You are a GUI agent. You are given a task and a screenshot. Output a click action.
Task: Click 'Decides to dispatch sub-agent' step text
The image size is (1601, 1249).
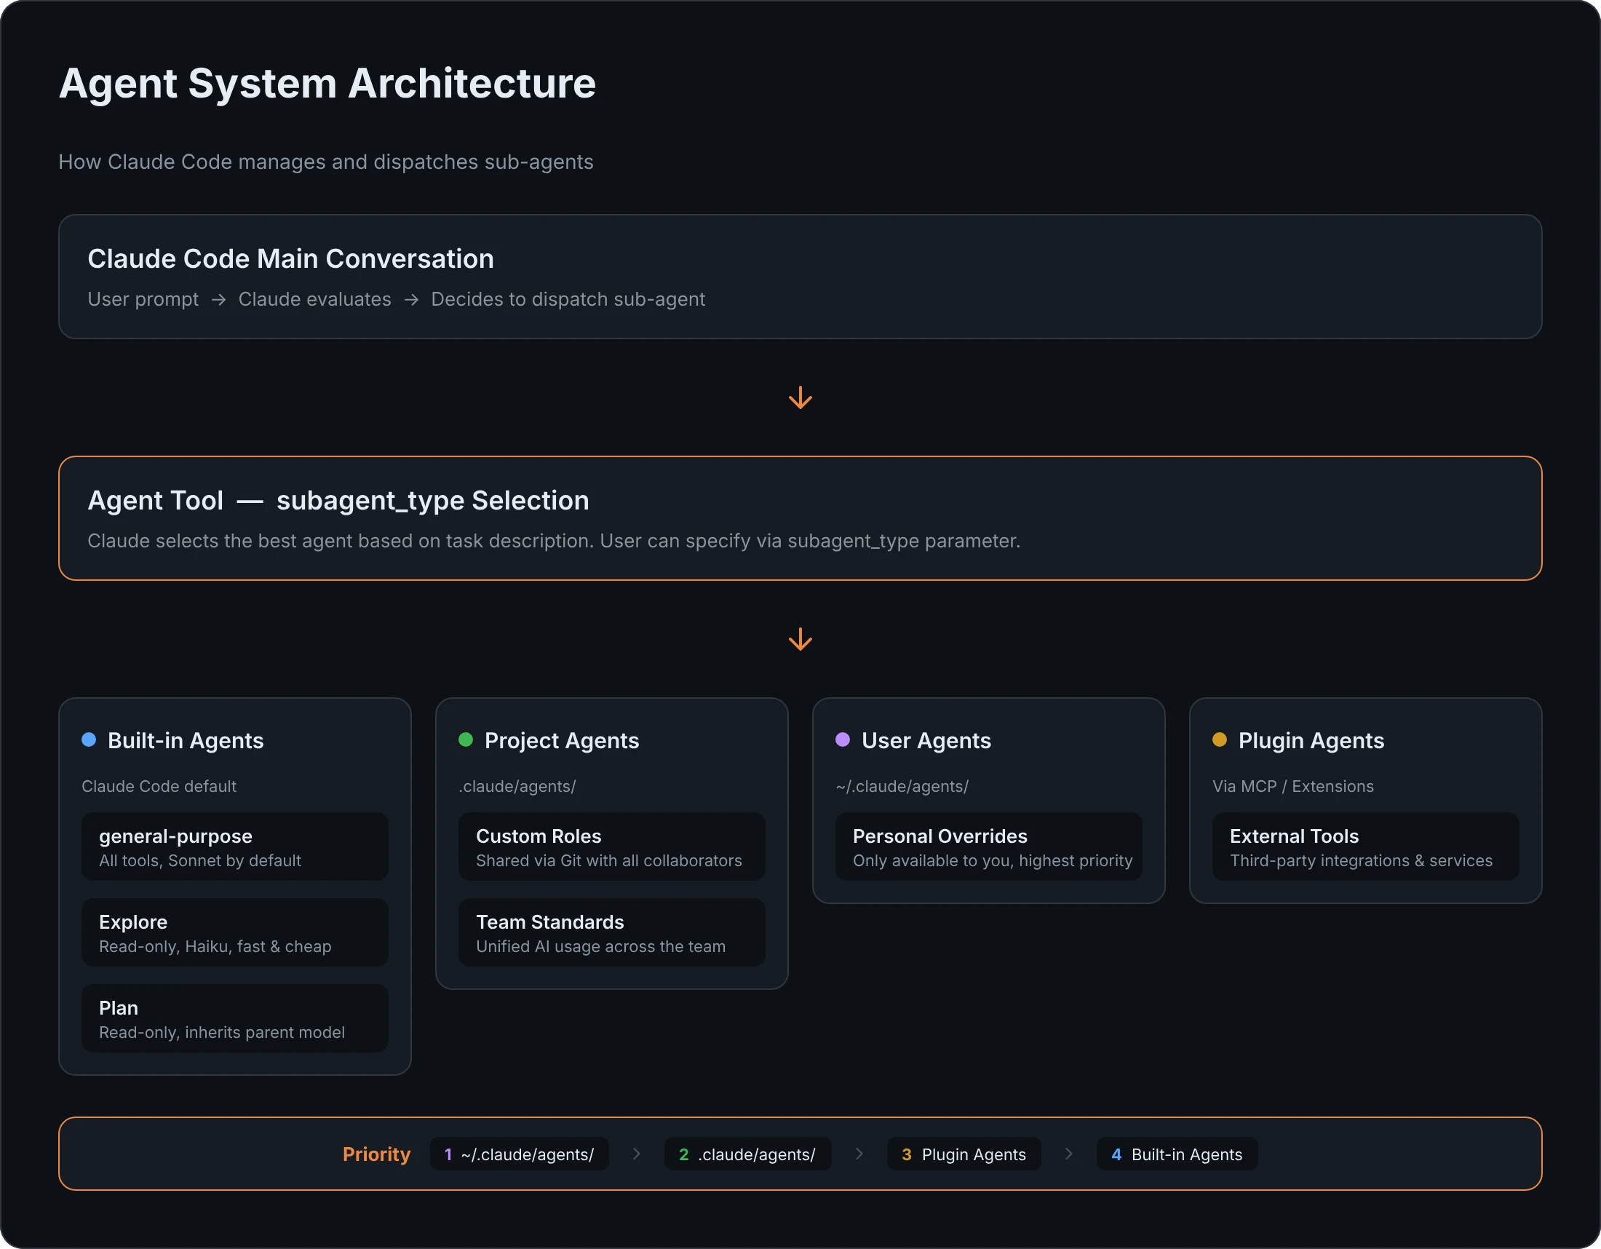click(568, 300)
